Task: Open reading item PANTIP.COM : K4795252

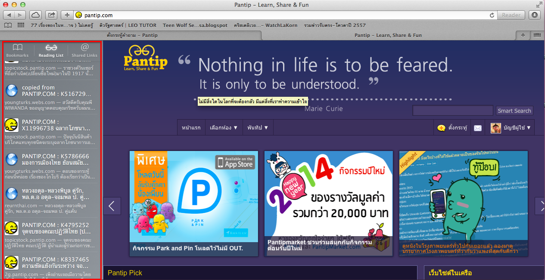Action: (52, 234)
